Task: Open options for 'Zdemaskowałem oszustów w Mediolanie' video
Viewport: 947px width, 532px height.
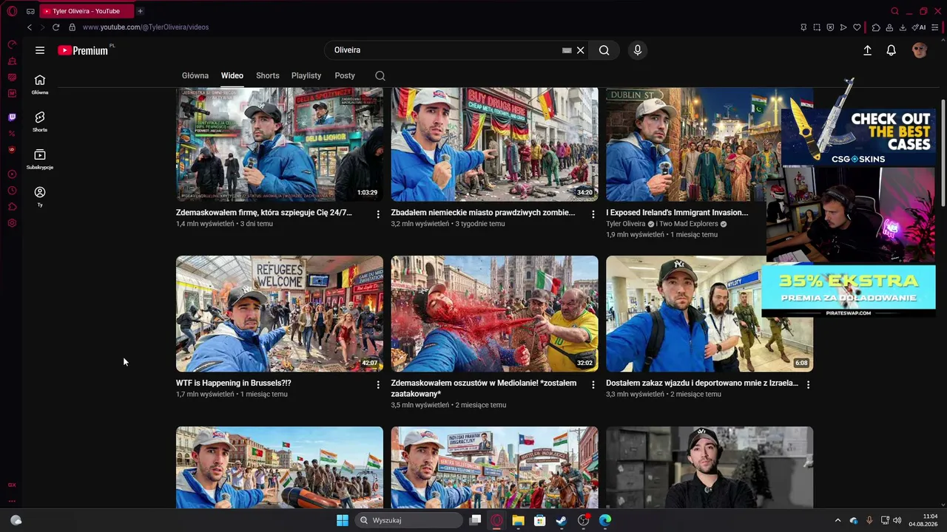Action: pos(593,385)
